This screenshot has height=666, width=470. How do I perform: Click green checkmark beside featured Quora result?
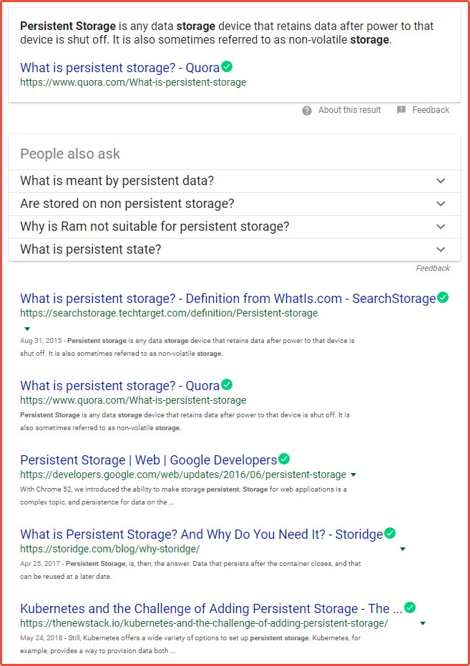coord(227,66)
